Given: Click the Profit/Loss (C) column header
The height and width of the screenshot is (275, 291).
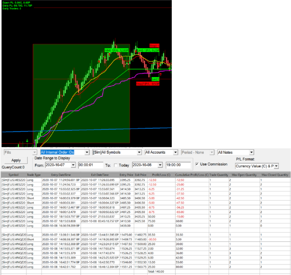Looking at the screenshot, I should (x=161, y=175).
